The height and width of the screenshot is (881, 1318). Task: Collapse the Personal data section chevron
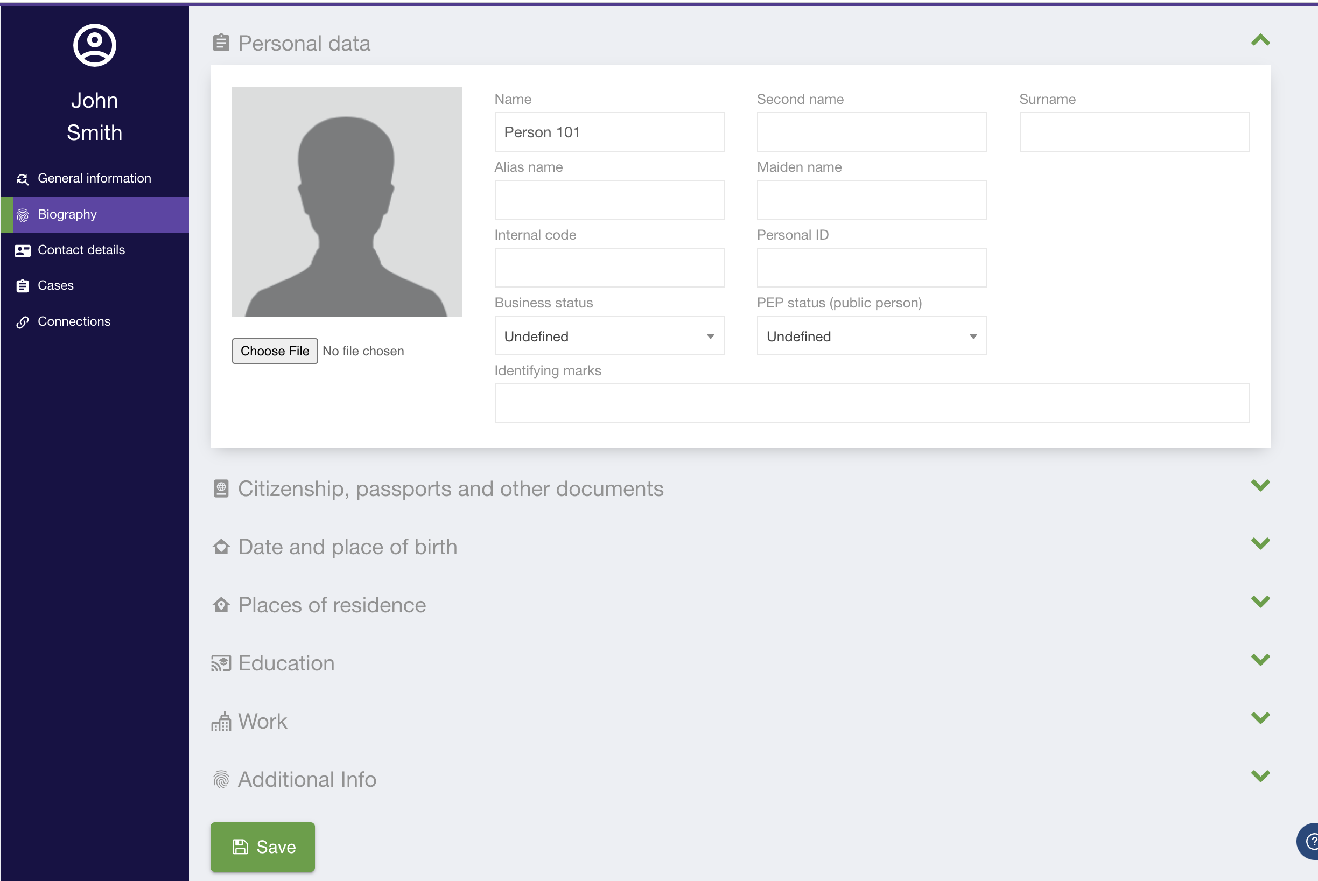click(1260, 40)
